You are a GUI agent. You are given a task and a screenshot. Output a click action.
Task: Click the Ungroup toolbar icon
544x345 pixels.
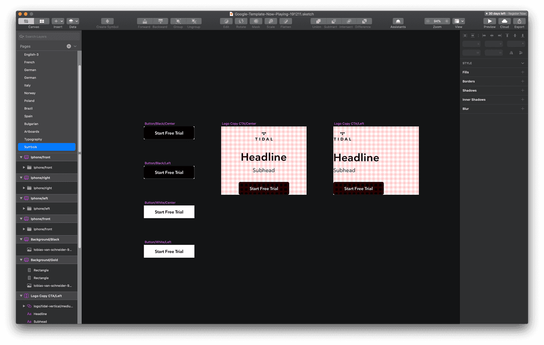194,21
